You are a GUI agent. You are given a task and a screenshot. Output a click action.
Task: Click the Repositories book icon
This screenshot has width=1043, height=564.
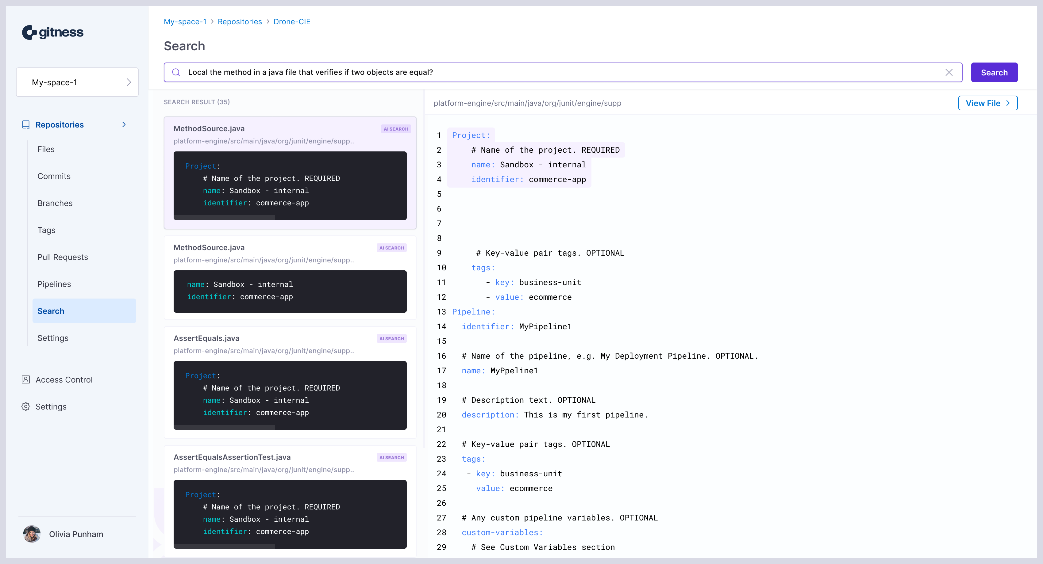[25, 125]
